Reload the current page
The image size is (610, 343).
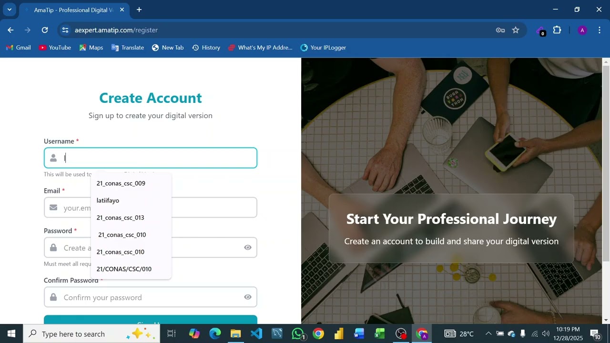(45, 30)
